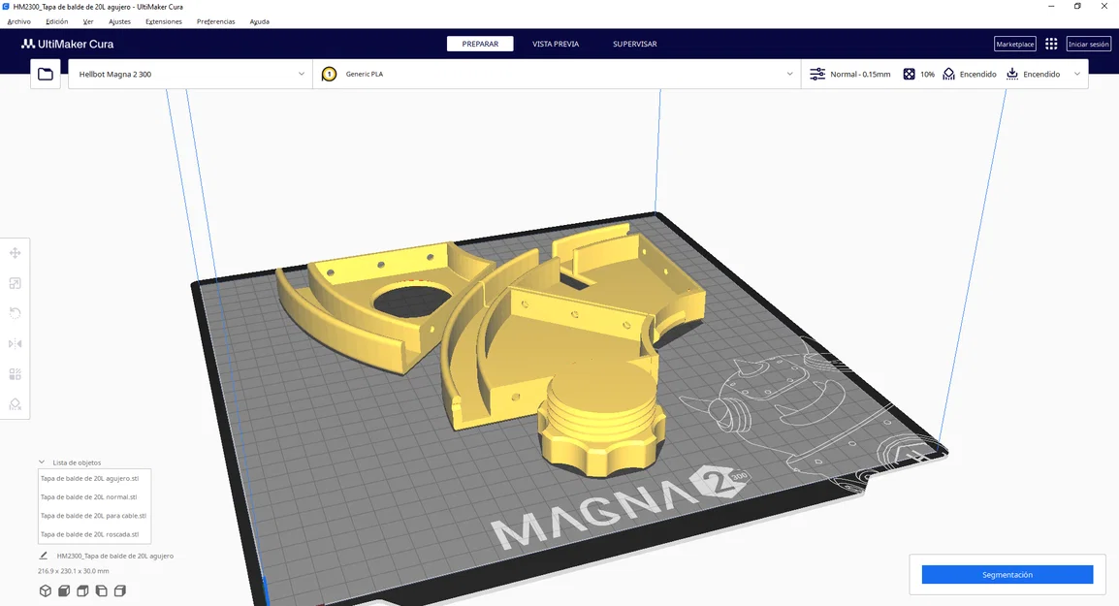1119x606 pixels.
Task: Click Normal - 0.15mm profile text
Action: (x=860, y=75)
